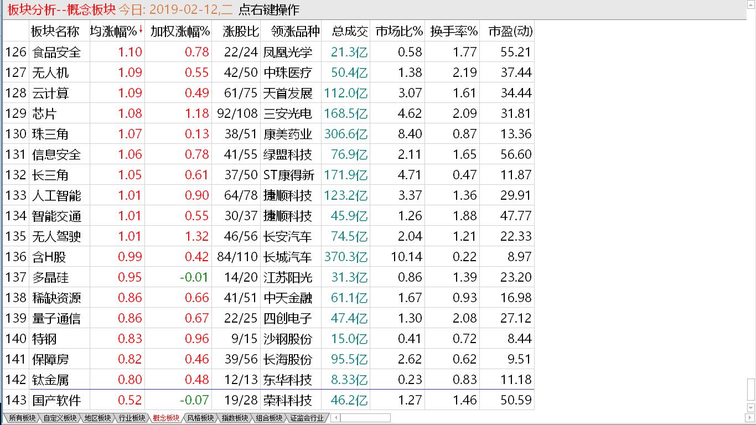Screen dimensions: 756x425
Task: Select the 概念板块 tab
Action: tap(166, 418)
